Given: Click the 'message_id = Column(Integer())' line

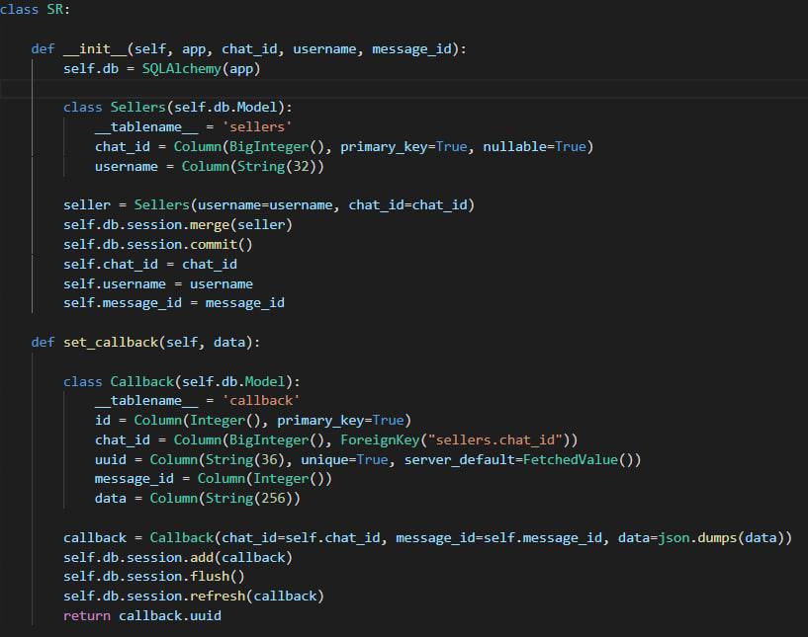Looking at the screenshot, I should [214, 479].
